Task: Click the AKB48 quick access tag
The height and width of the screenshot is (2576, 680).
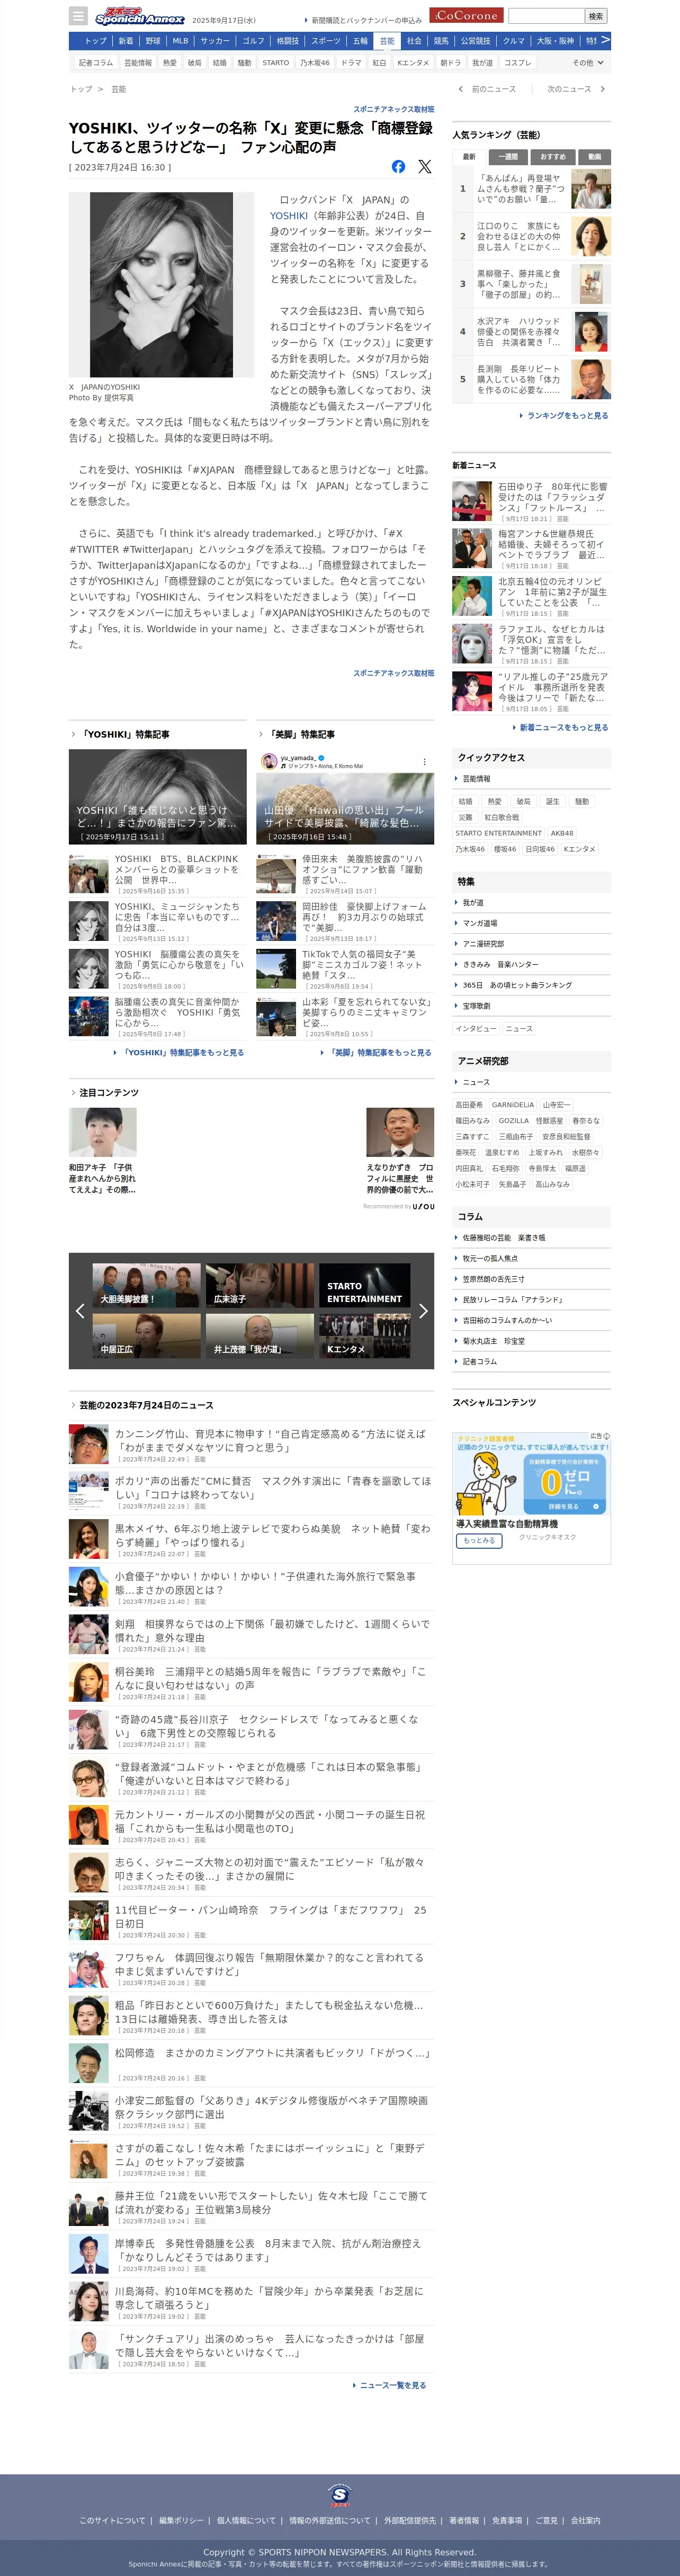Action: coord(562,833)
